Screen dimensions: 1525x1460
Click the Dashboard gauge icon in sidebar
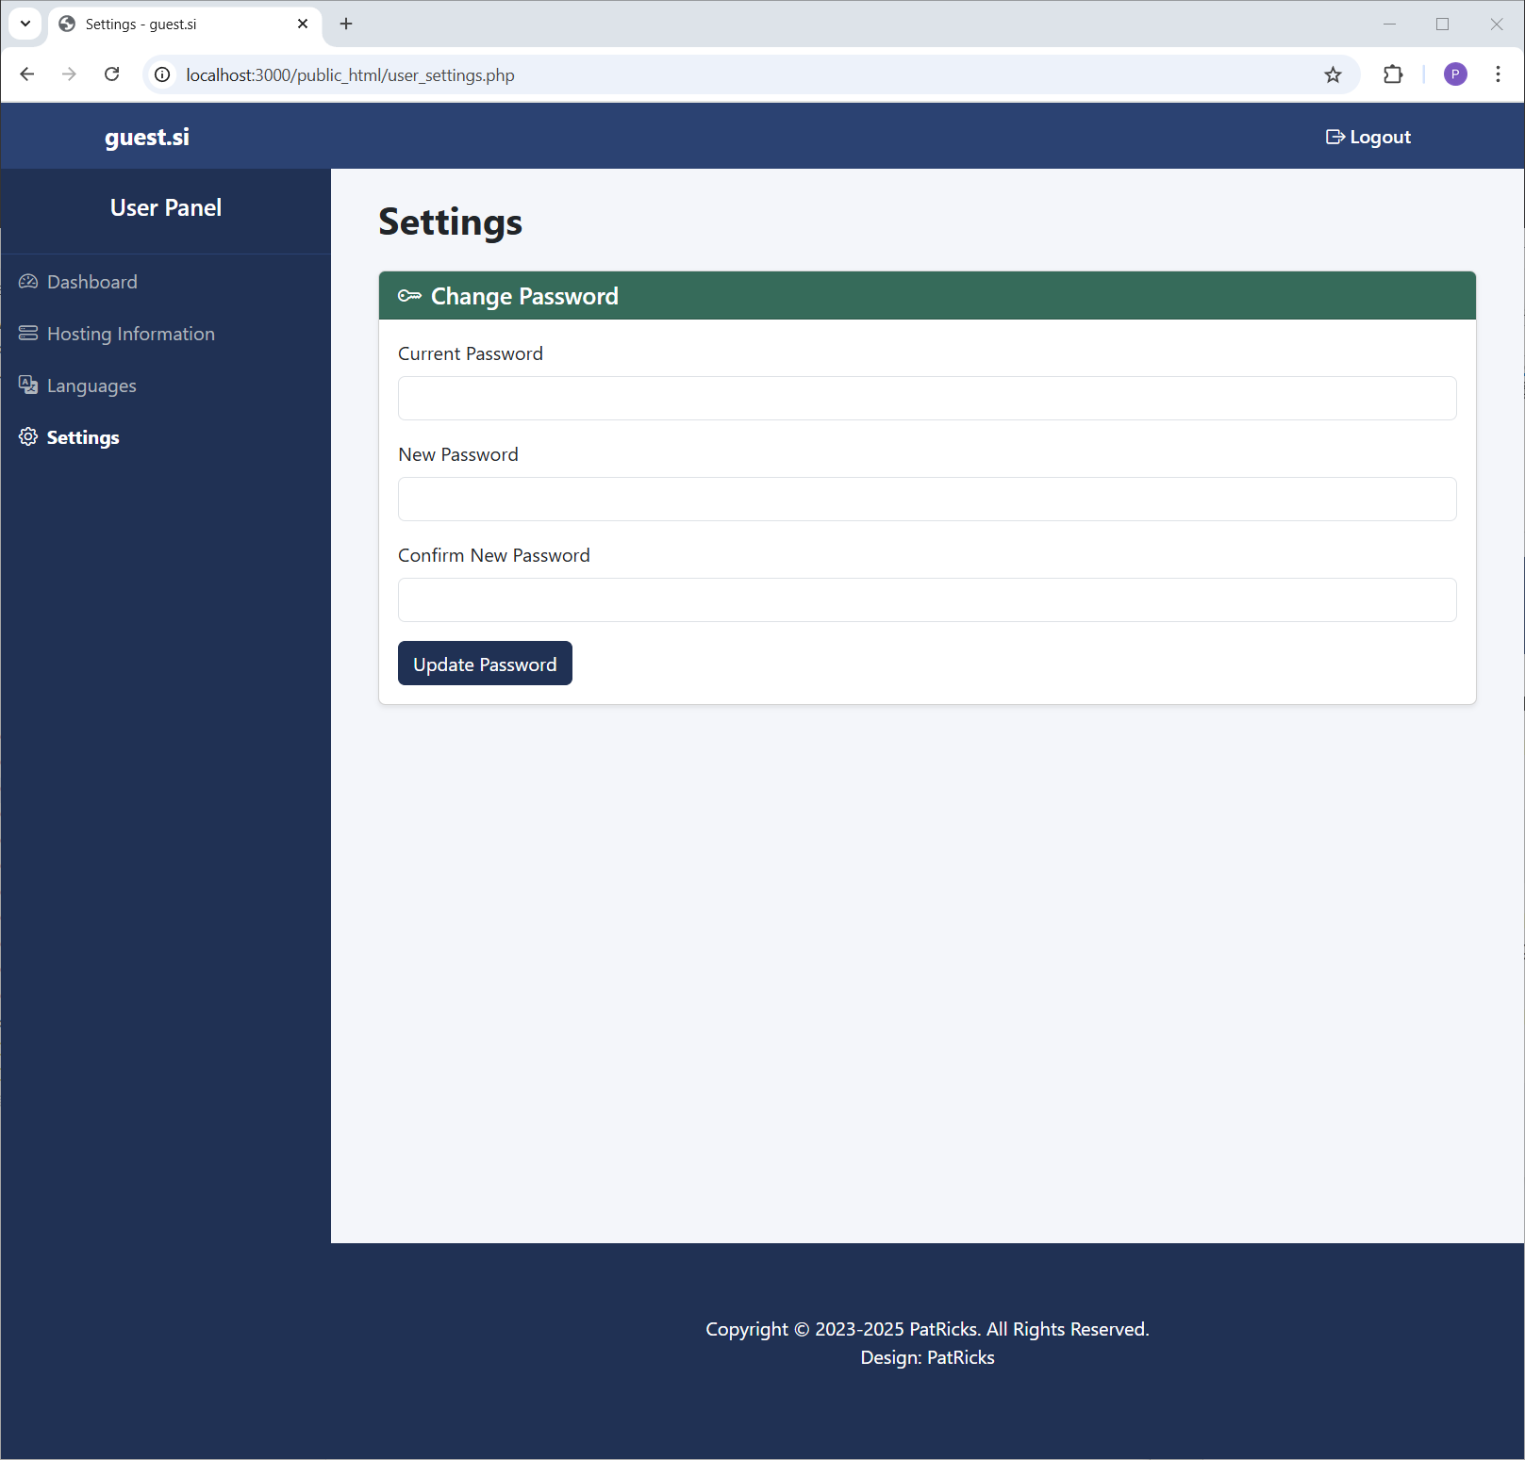click(x=28, y=282)
